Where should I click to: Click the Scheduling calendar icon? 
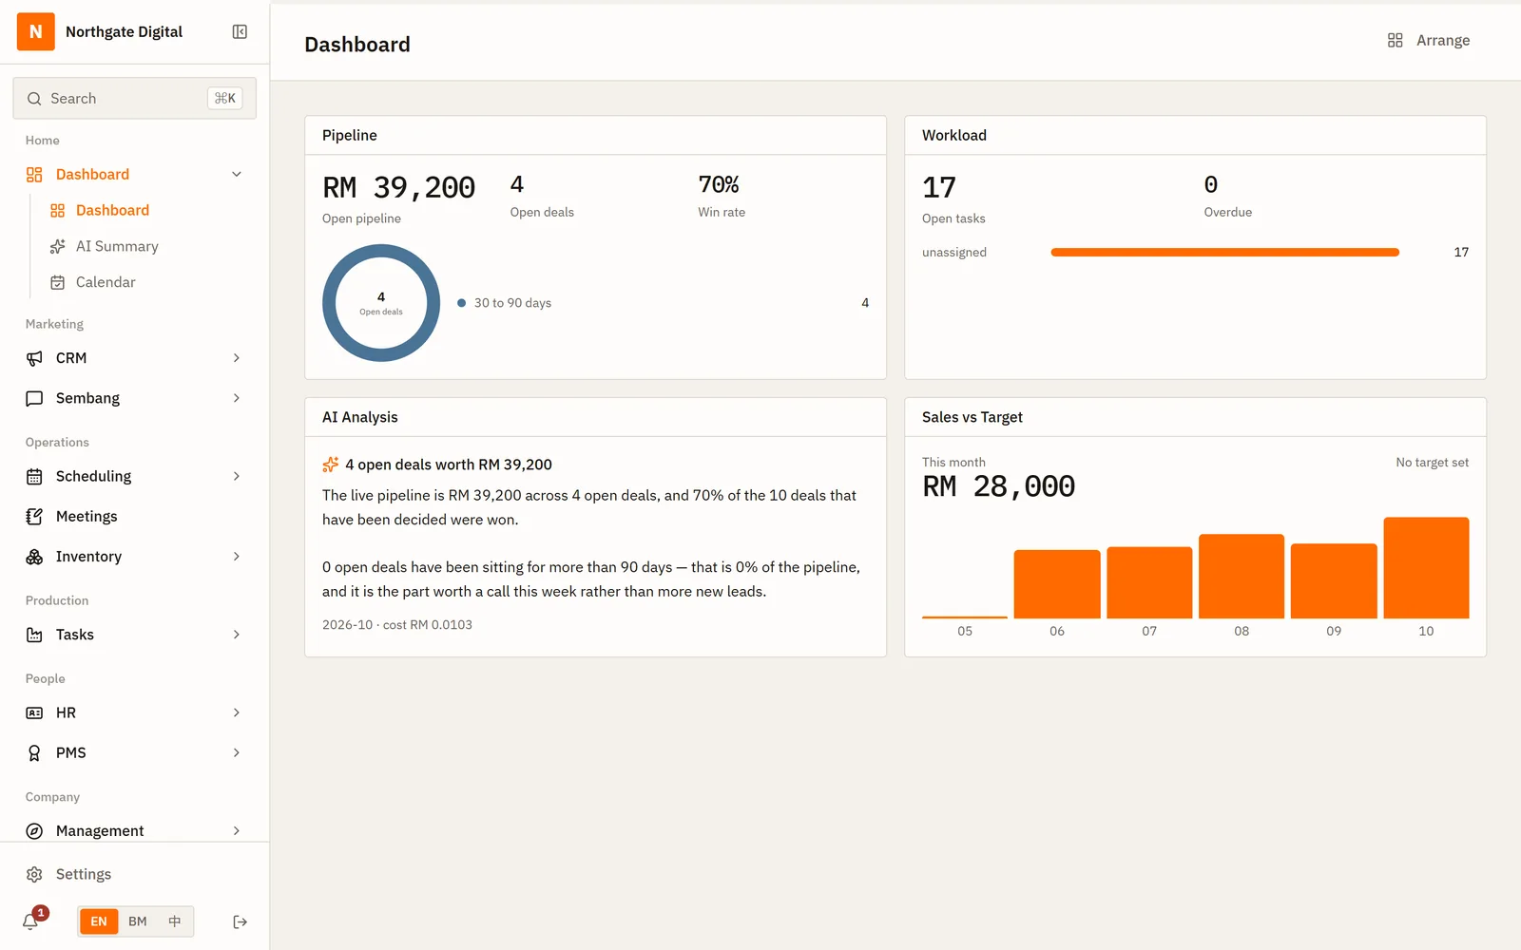coord(34,476)
